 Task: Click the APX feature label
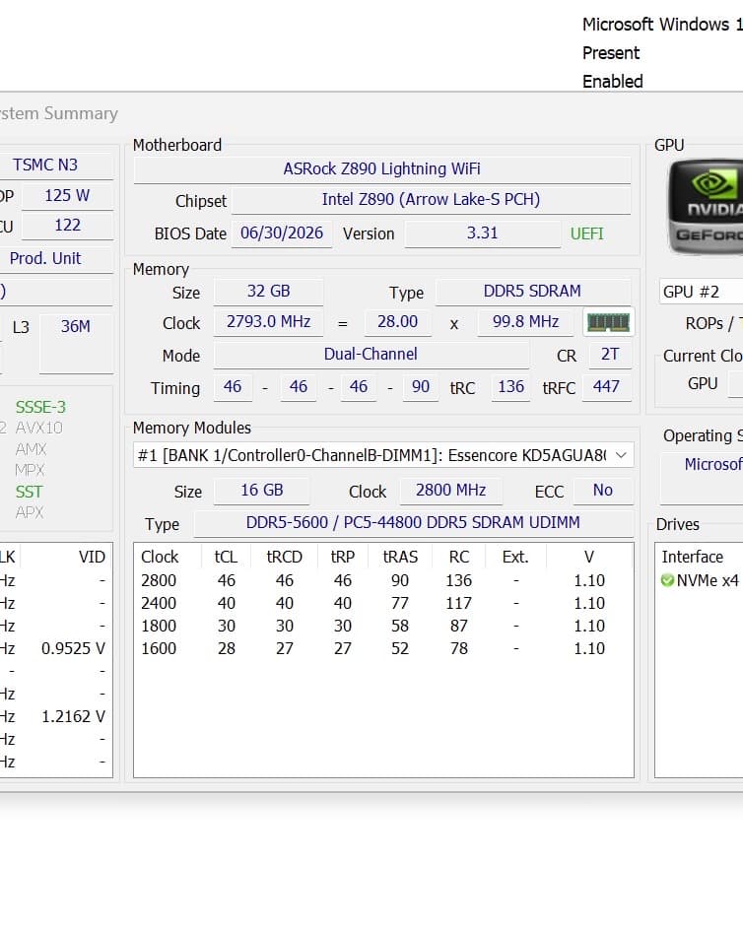pos(30,512)
